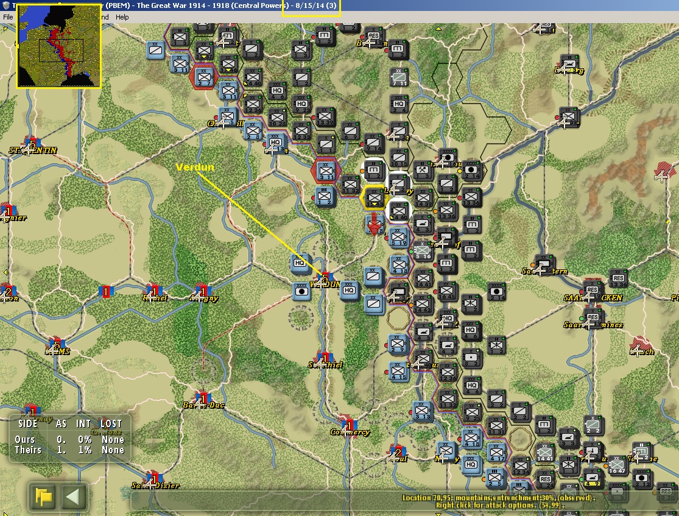Select the red-hexagon 3 11 infantry near Verdun
The image size is (679, 516).
click(x=326, y=170)
